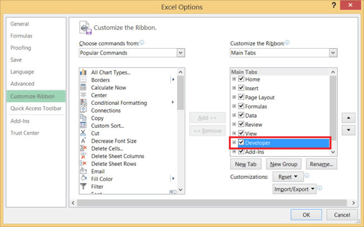This screenshot has width=364, height=227.
Task: Uncheck the Developer tab checkbox
Action: (241, 143)
